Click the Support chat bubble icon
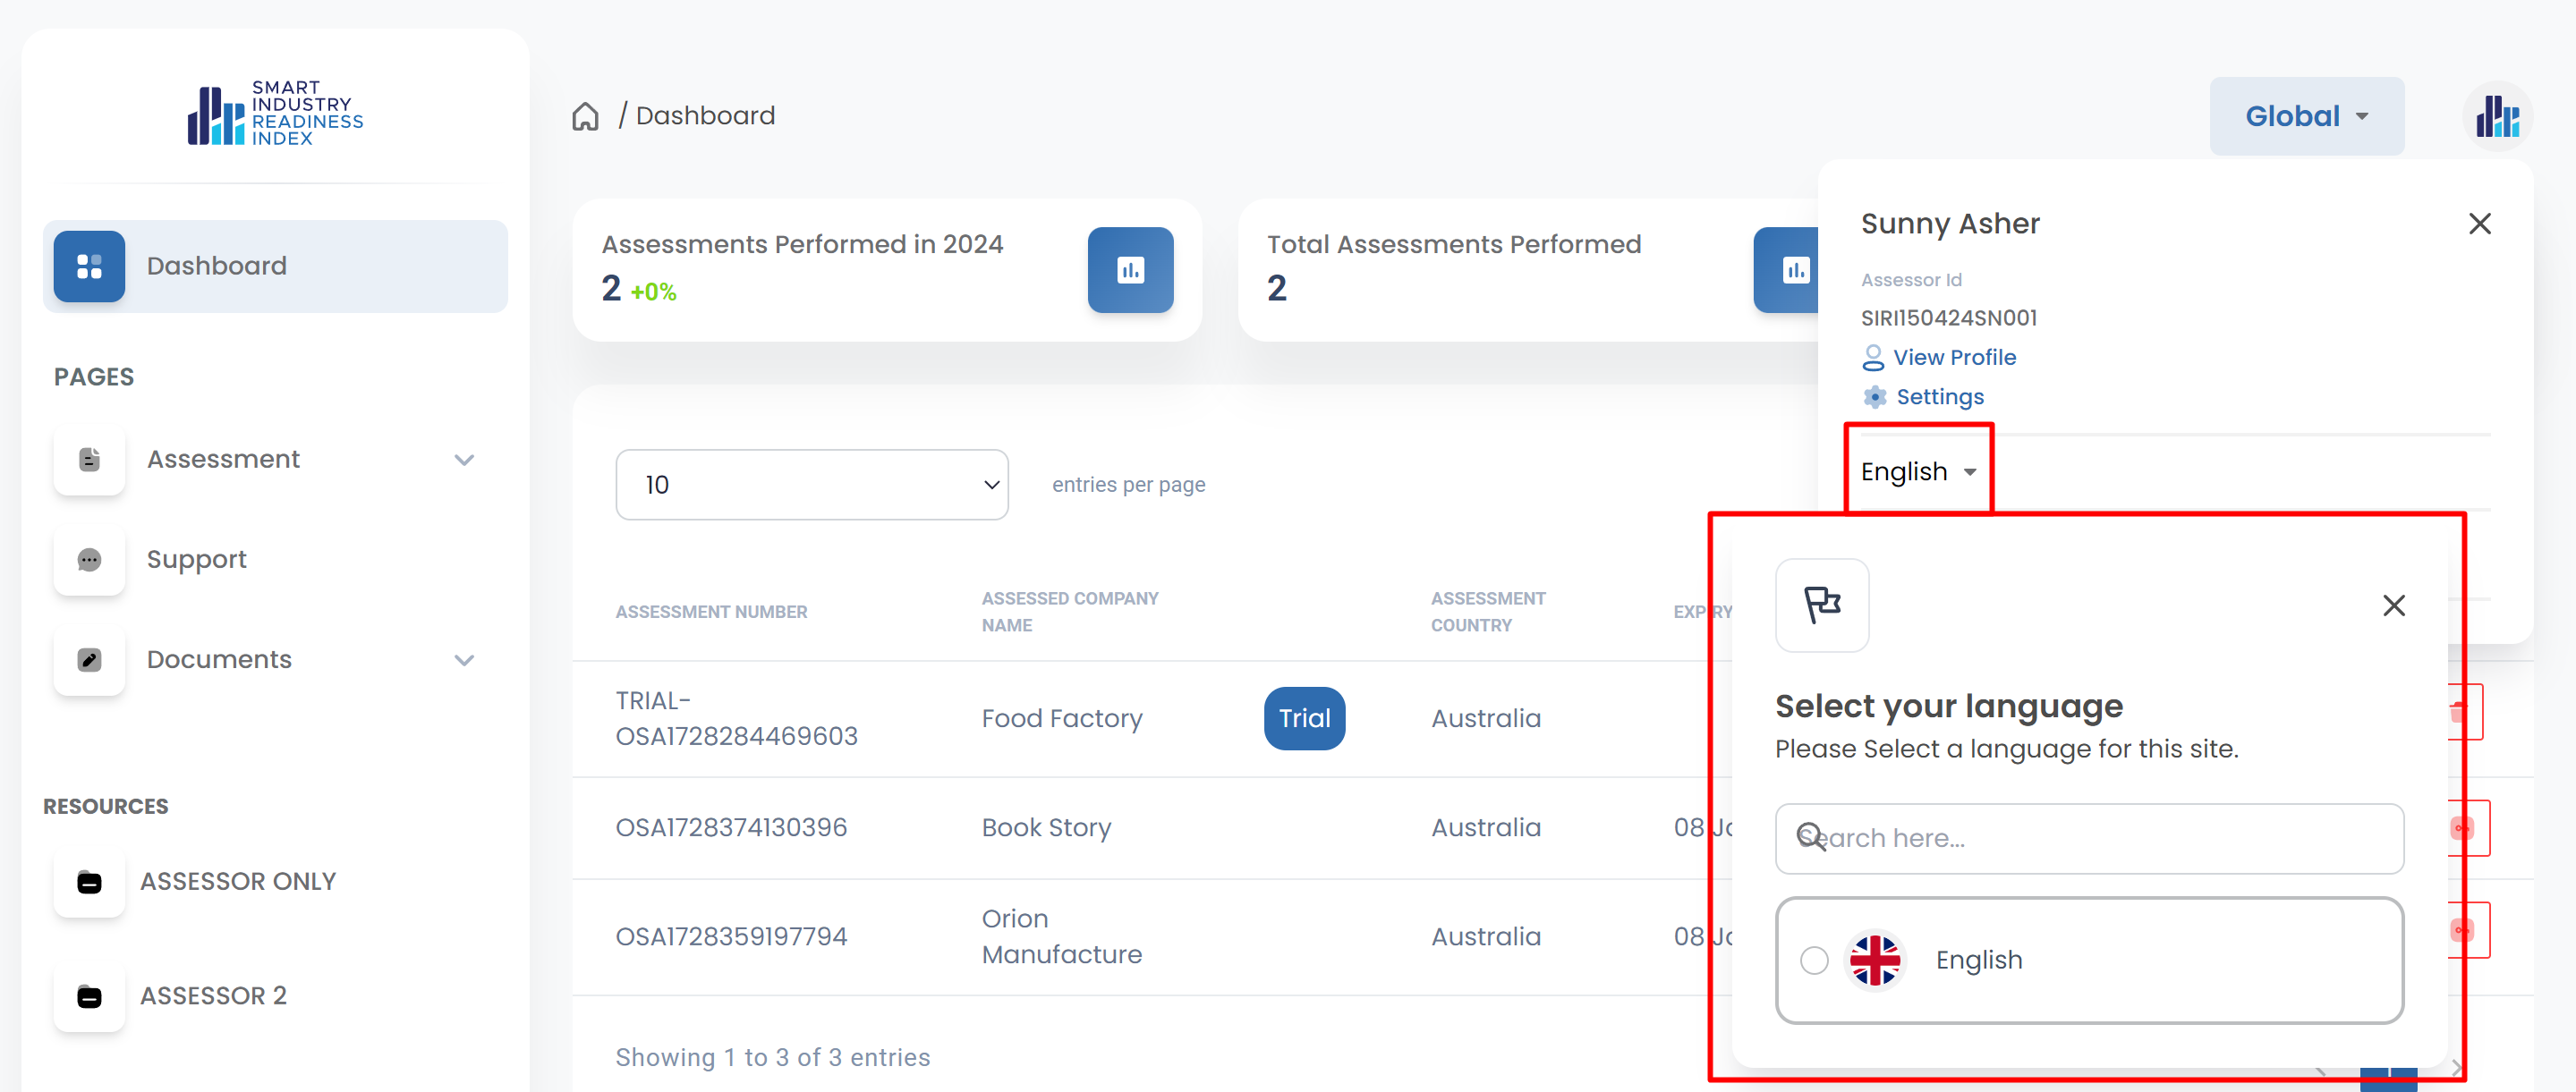Screen dimensions: 2576x1092 pos(89,560)
